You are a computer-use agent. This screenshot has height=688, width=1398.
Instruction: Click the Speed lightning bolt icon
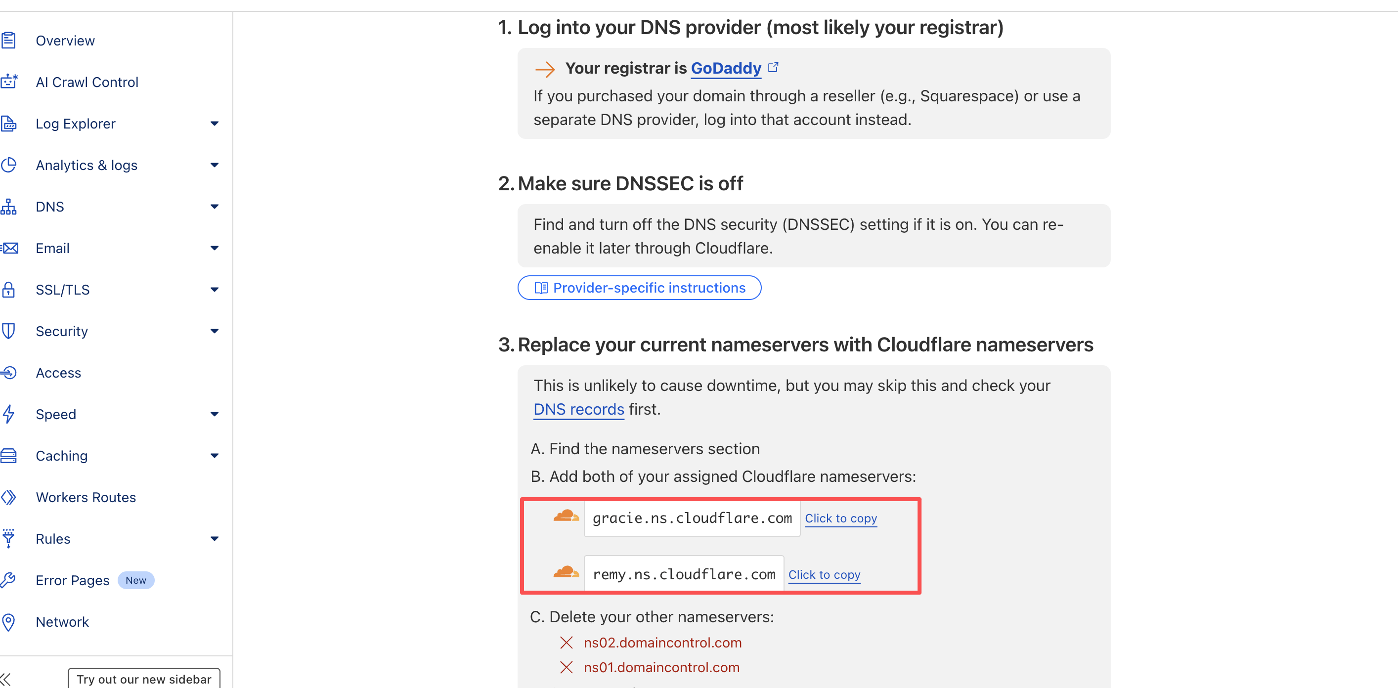tap(9, 414)
